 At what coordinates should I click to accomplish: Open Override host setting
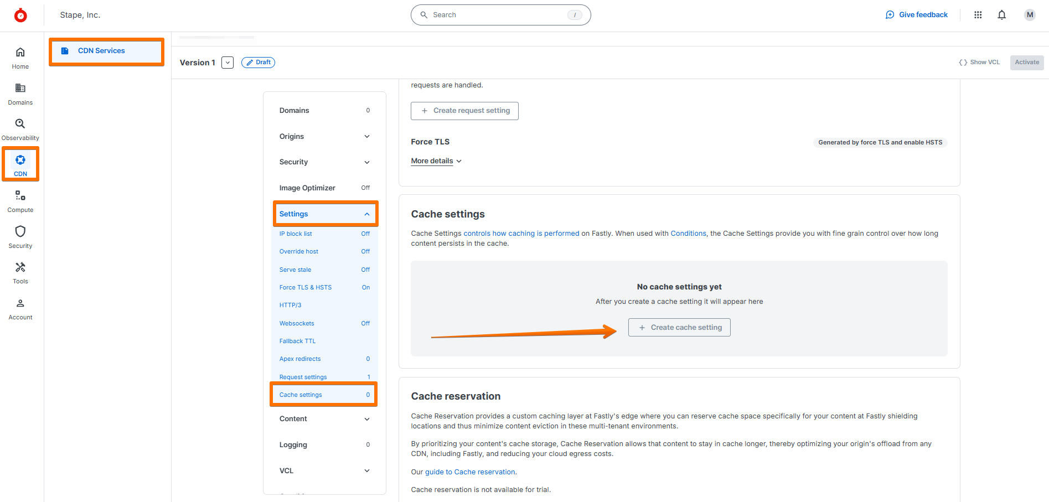[x=324, y=252]
